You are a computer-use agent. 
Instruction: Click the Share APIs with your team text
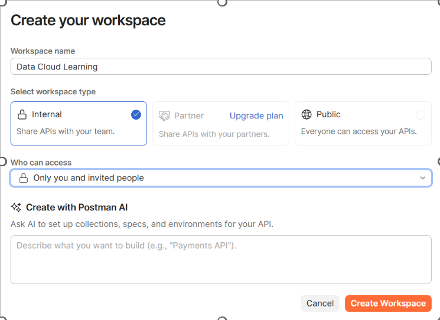point(66,131)
